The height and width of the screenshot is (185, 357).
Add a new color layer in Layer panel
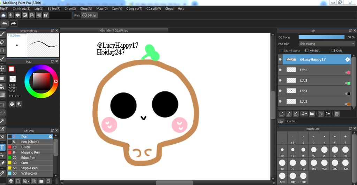click(281, 114)
